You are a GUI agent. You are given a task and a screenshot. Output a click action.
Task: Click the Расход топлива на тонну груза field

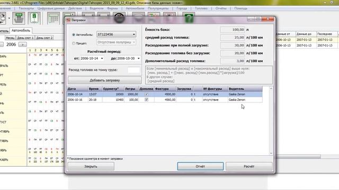[133, 70]
